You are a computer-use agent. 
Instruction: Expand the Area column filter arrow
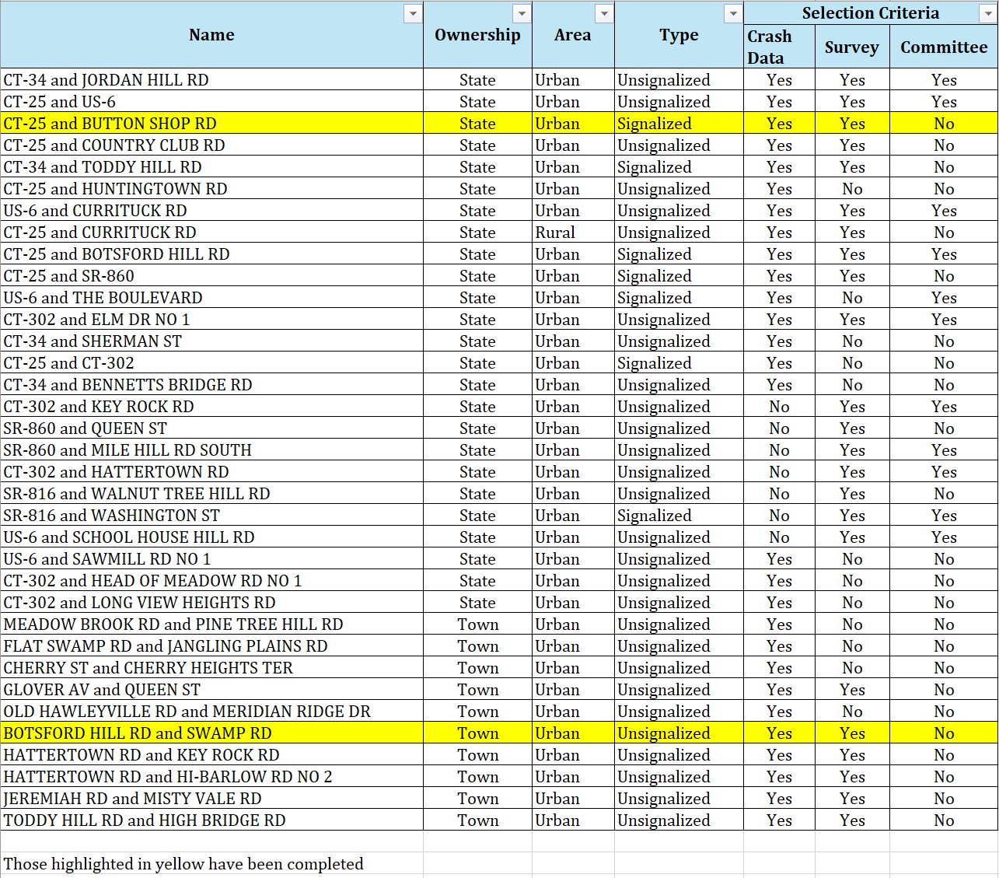coord(604,14)
